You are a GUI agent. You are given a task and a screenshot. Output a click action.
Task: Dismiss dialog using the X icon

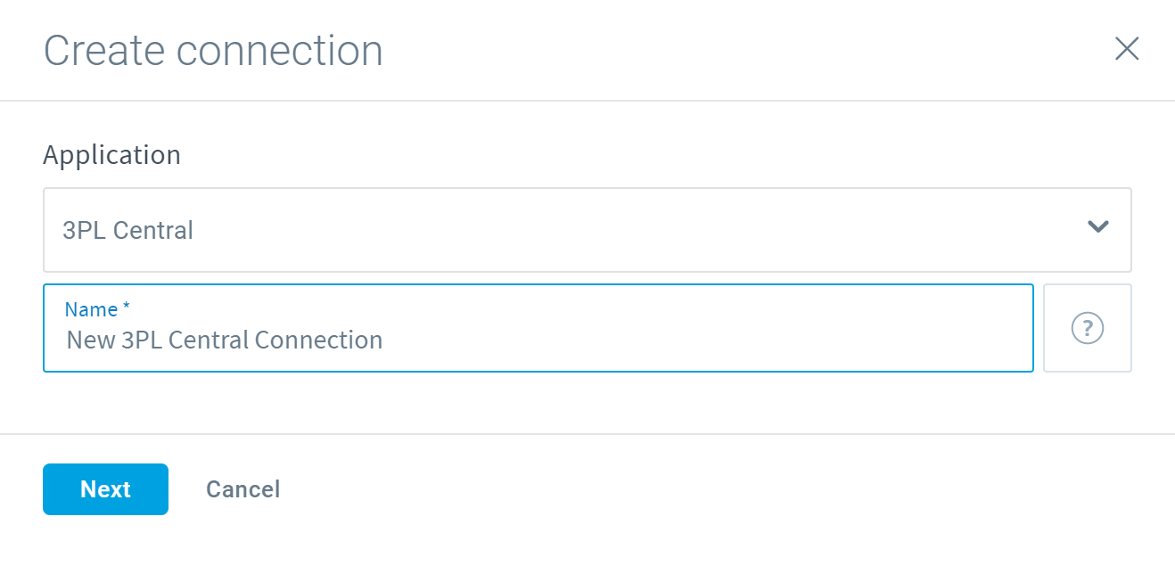(x=1127, y=49)
